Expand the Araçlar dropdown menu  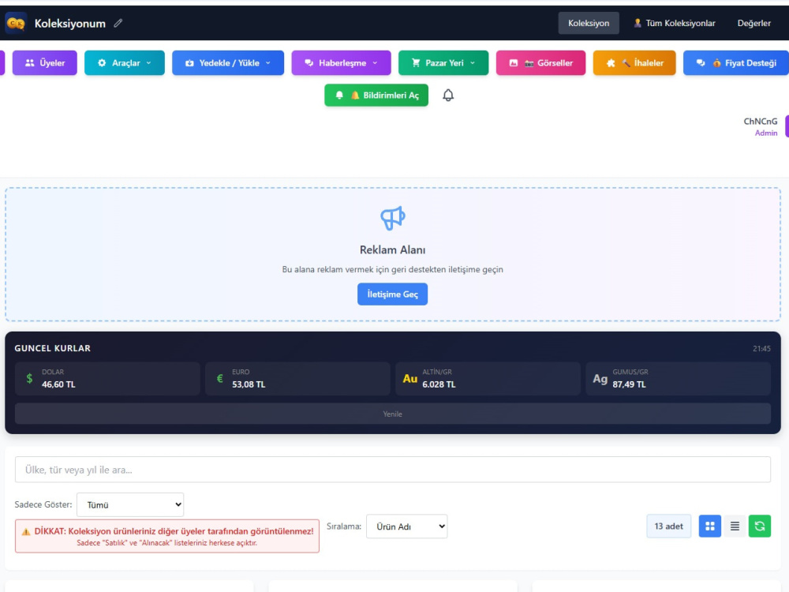(125, 63)
